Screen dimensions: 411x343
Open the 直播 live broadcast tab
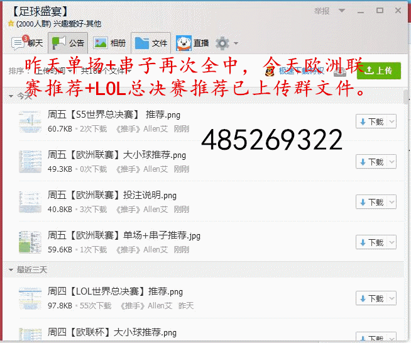pos(192,43)
